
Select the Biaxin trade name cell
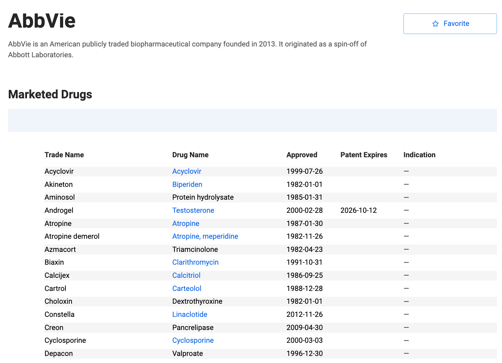(54, 262)
